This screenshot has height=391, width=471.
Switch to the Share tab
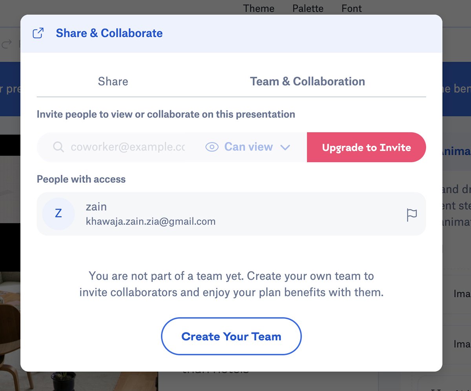click(113, 81)
